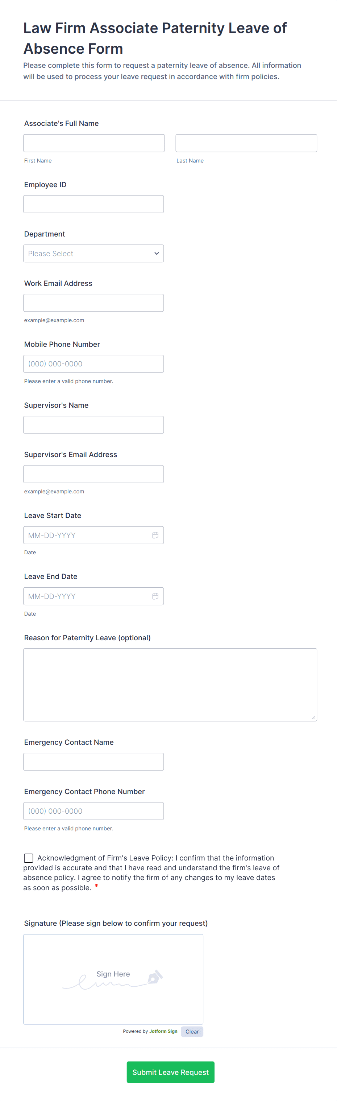337x1101 pixels.
Task: Click the Emergency Contact Phone Number field
Action: click(93, 811)
